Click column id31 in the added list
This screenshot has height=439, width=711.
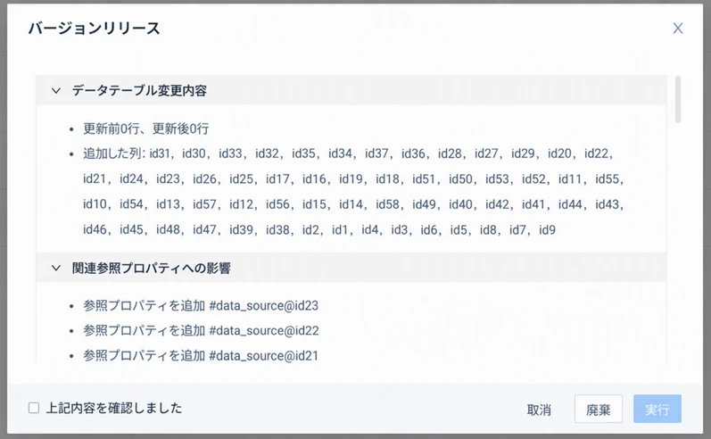pos(159,153)
